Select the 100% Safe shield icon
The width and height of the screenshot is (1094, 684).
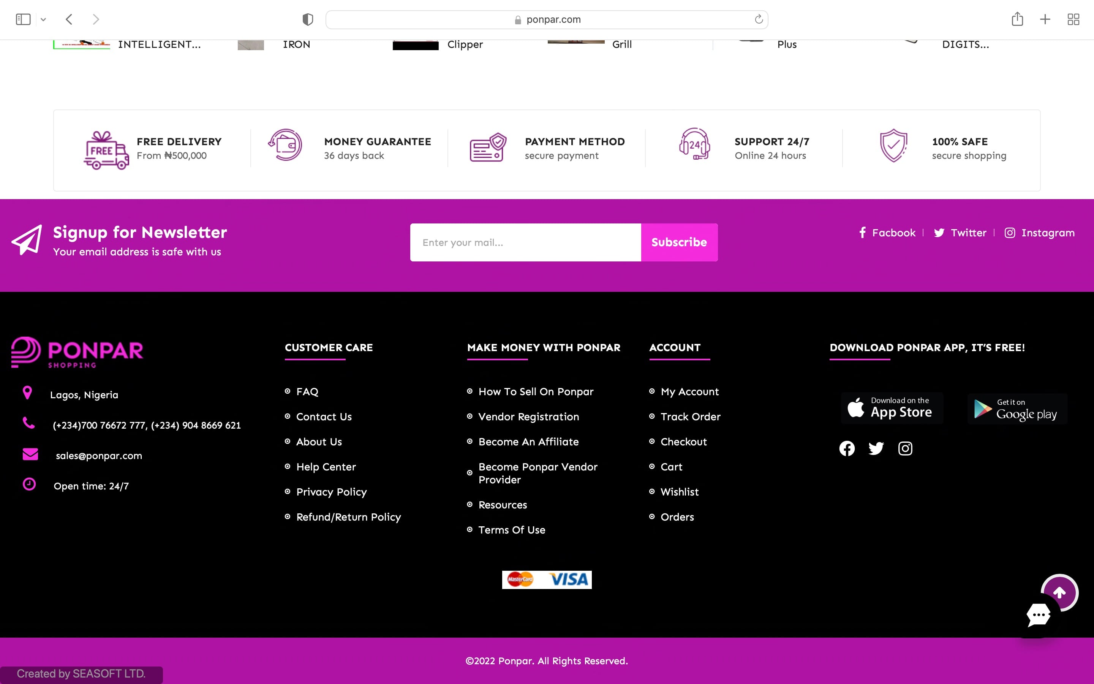pyautogui.click(x=893, y=146)
